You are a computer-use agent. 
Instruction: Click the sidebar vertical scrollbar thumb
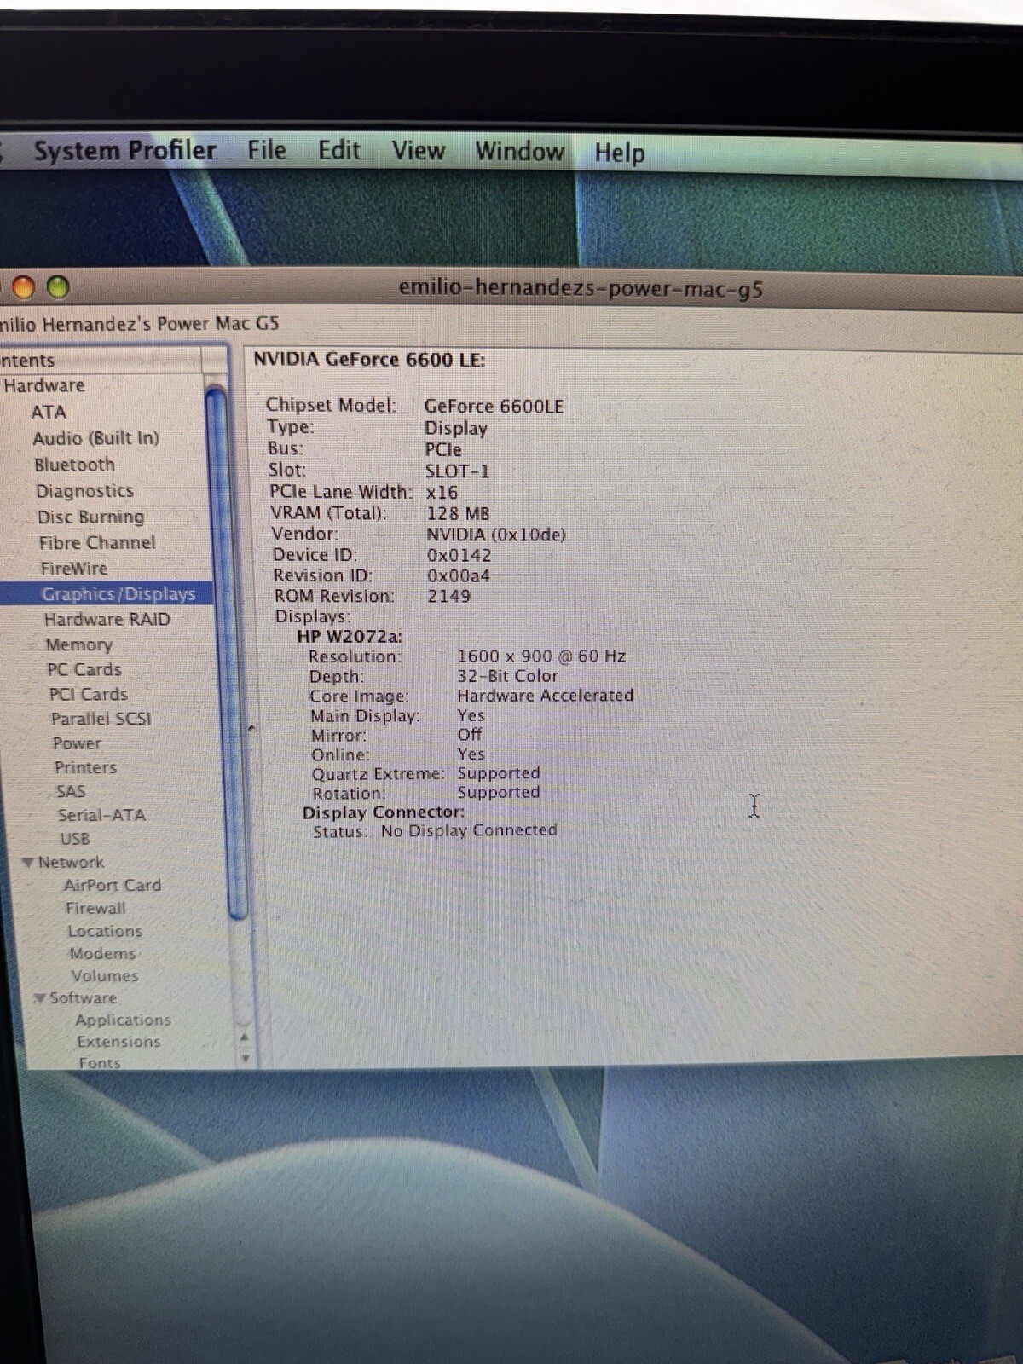point(228,652)
